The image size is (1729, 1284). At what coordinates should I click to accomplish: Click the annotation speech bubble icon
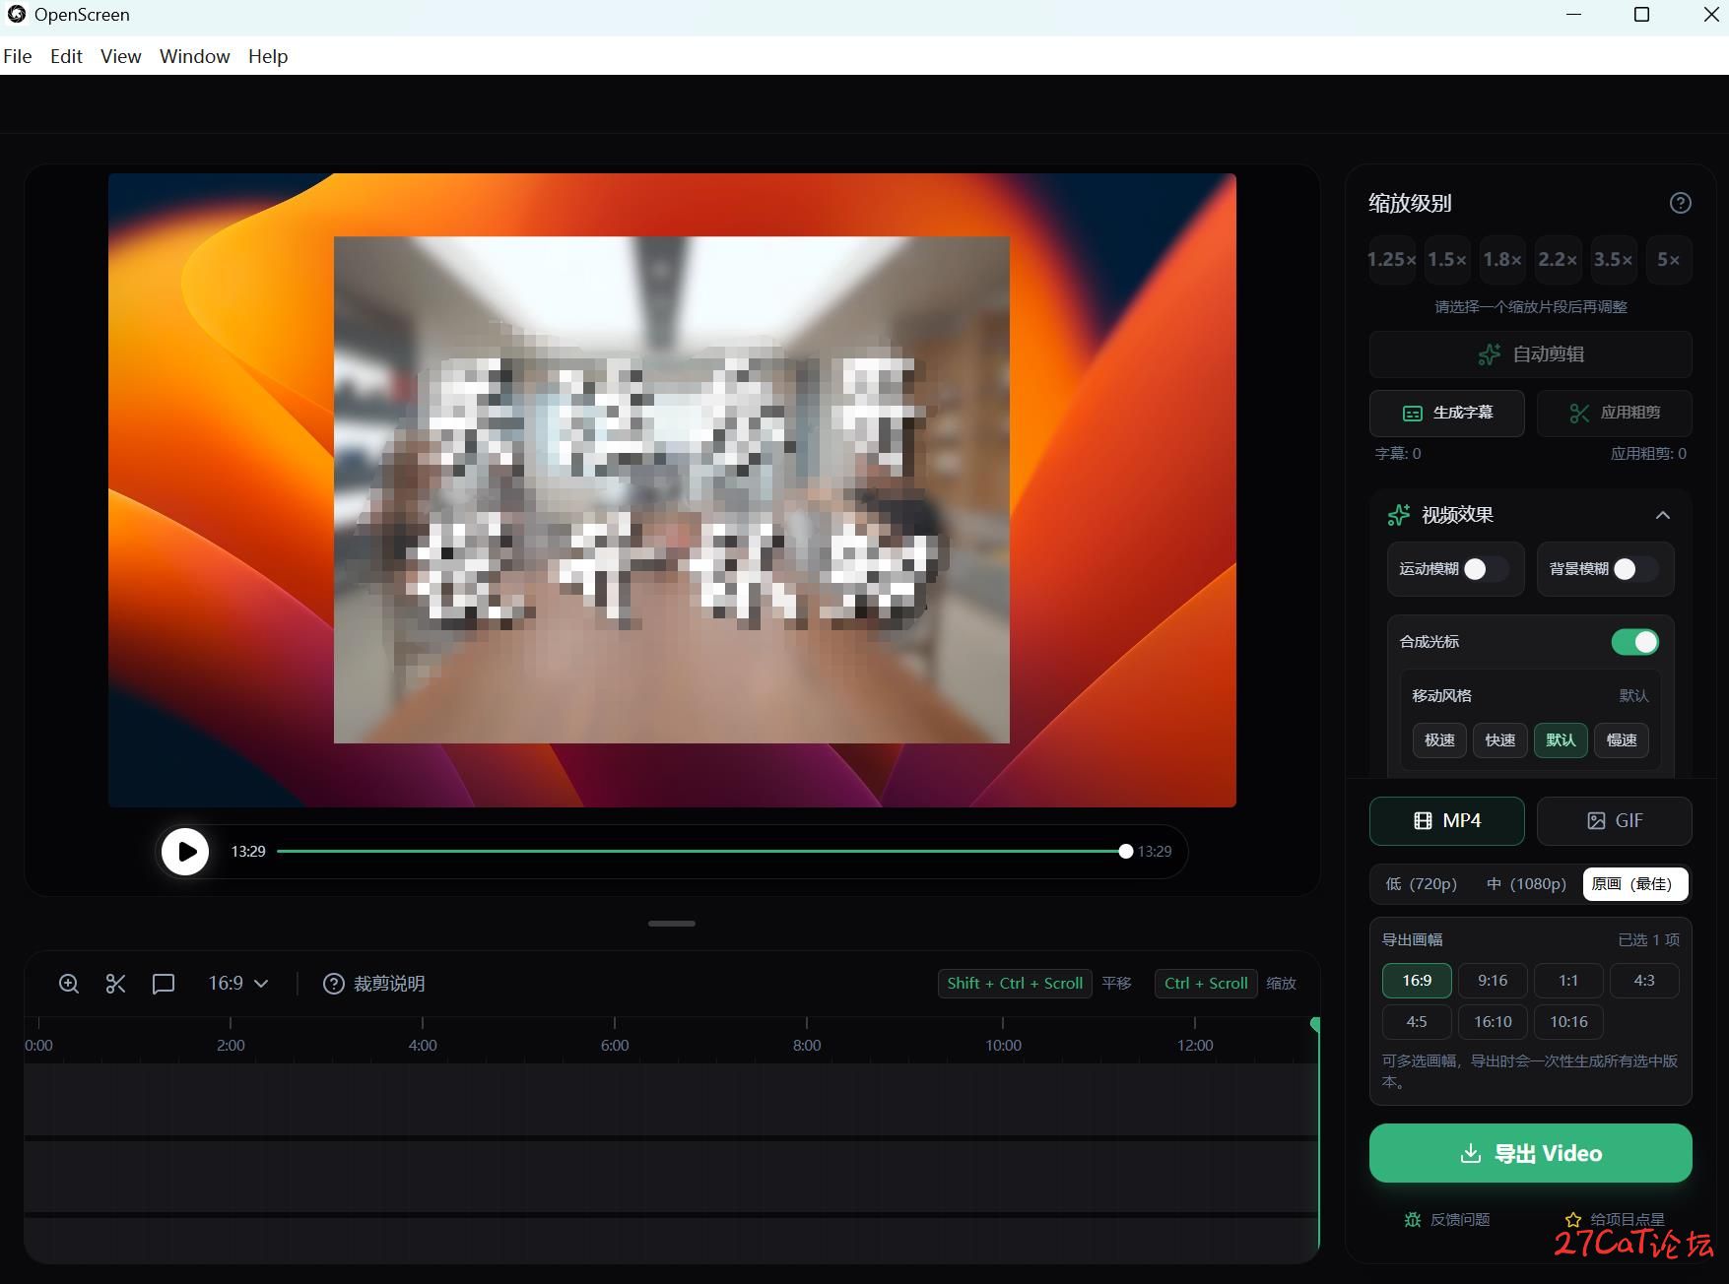(164, 984)
